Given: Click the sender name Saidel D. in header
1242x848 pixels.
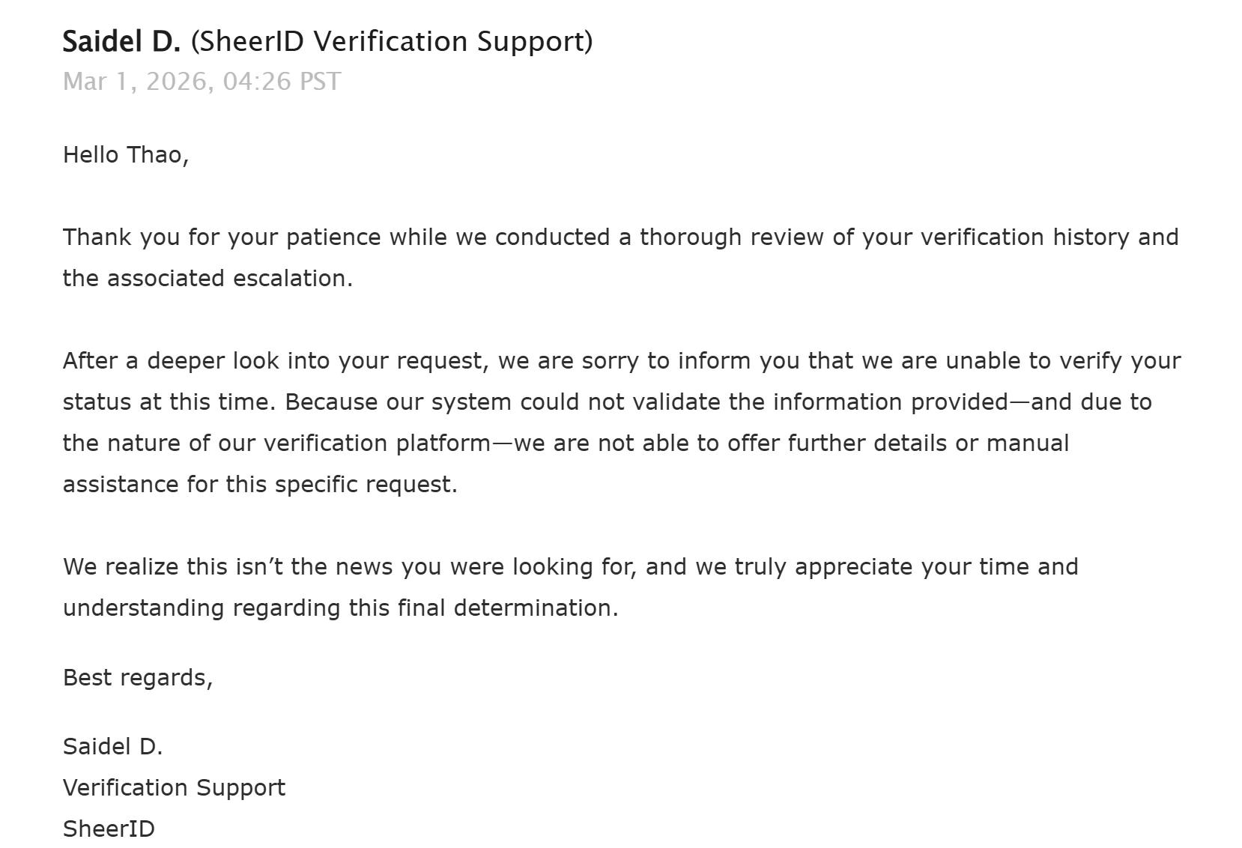Looking at the screenshot, I should [121, 41].
